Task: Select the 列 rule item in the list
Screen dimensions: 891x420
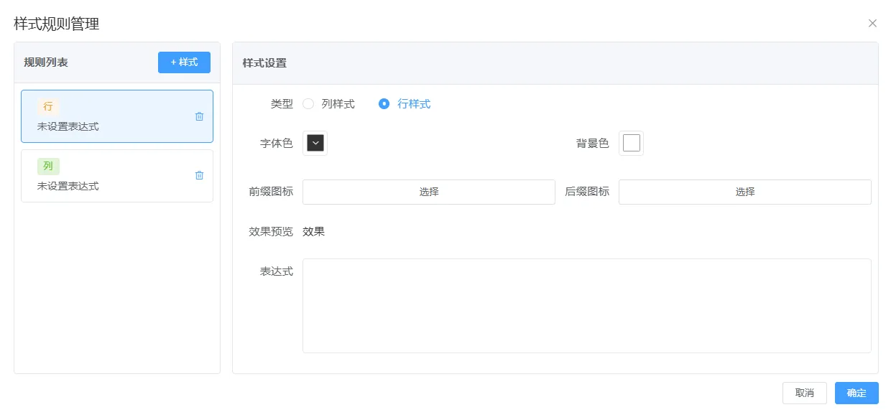Action: click(x=117, y=176)
